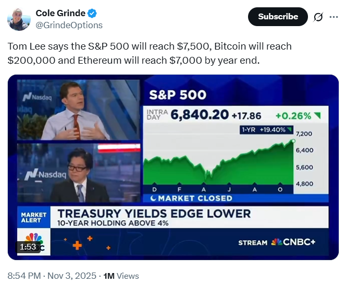Image resolution: width=346 pixels, height=284 pixels.
Task: Click Cole Grinde's profile avatar
Action: (x=18, y=19)
